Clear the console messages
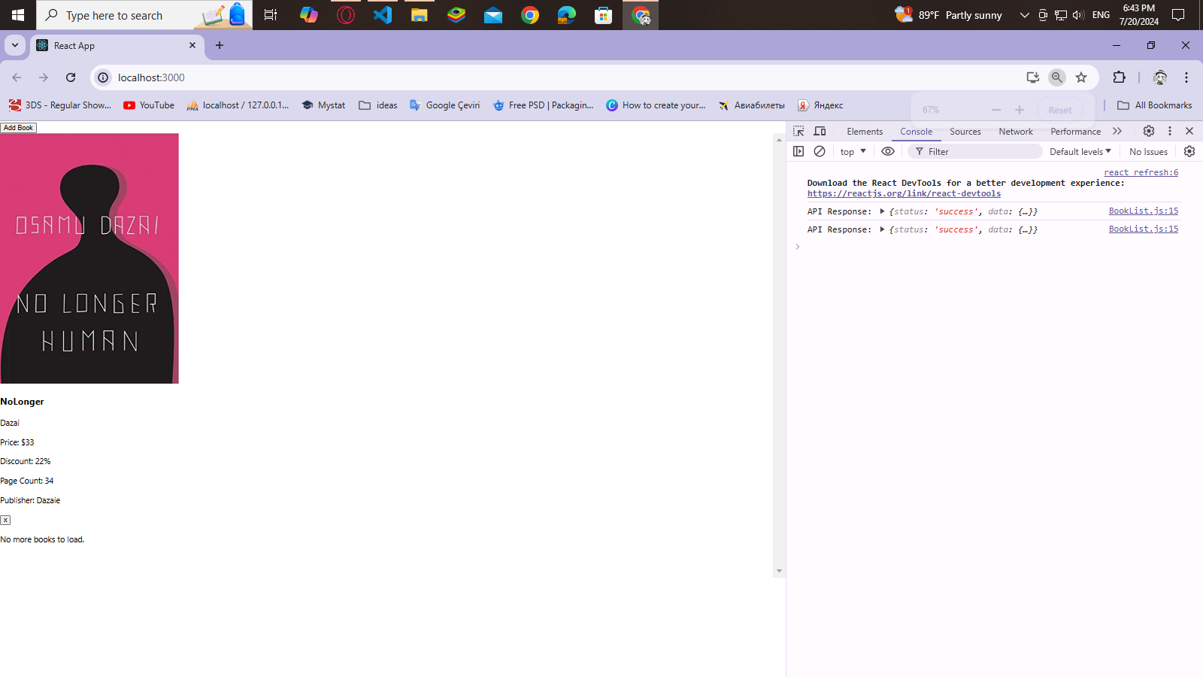Viewport: 1203px width, 677px height. [x=820, y=151]
